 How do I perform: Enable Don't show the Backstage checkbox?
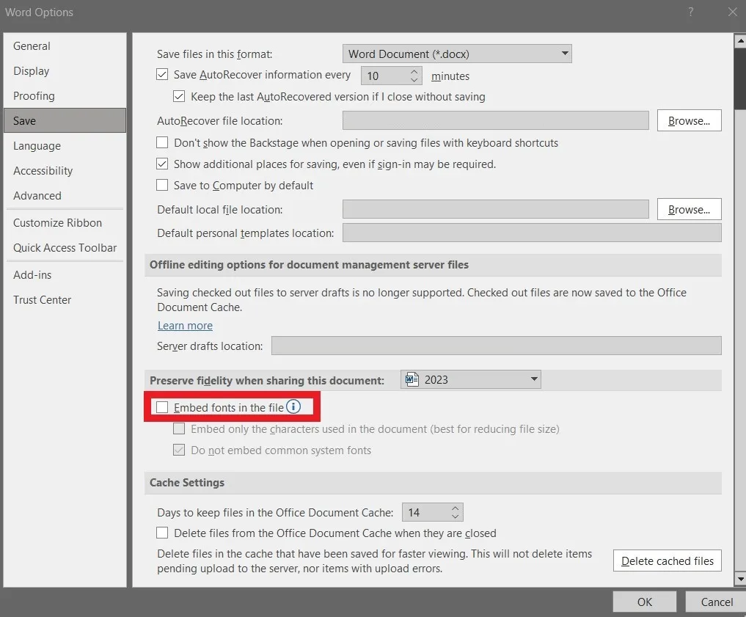[162, 143]
